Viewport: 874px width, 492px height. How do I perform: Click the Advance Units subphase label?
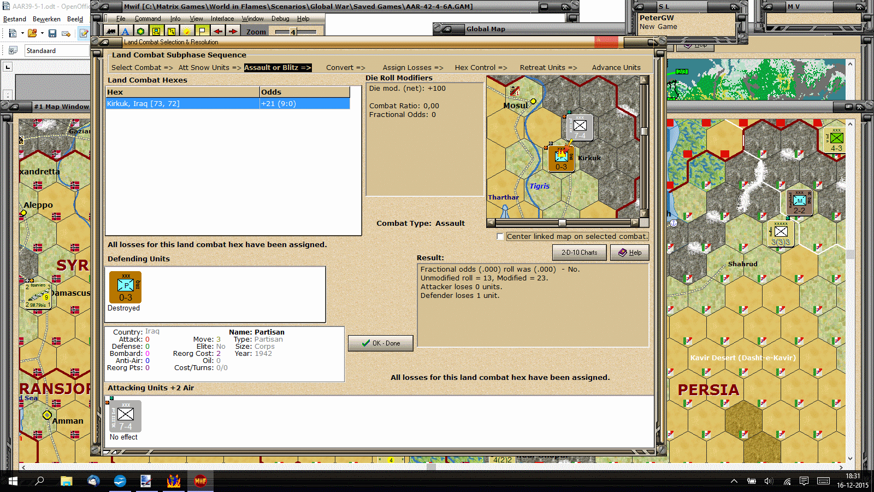(616, 68)
